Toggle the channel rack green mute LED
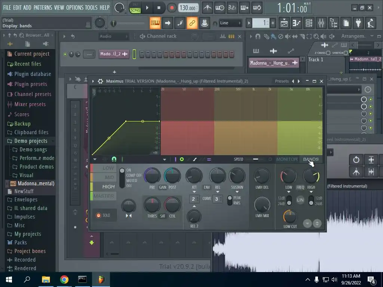The width and height of the screenshot is (383, 287). pos(65,54)
